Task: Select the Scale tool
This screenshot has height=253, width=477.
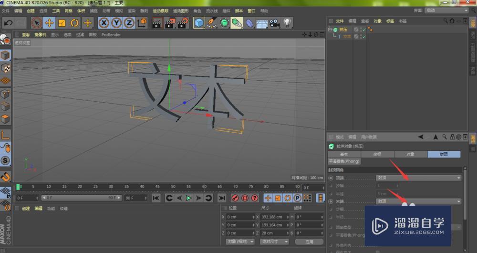Action: pos(62,22)
